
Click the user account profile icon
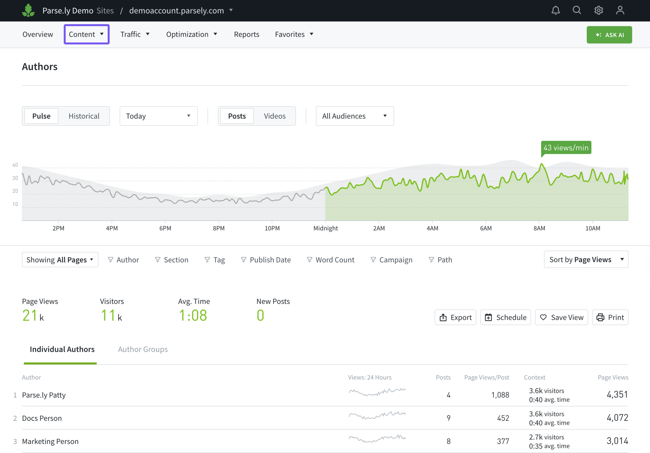click(x=620, y=10)
